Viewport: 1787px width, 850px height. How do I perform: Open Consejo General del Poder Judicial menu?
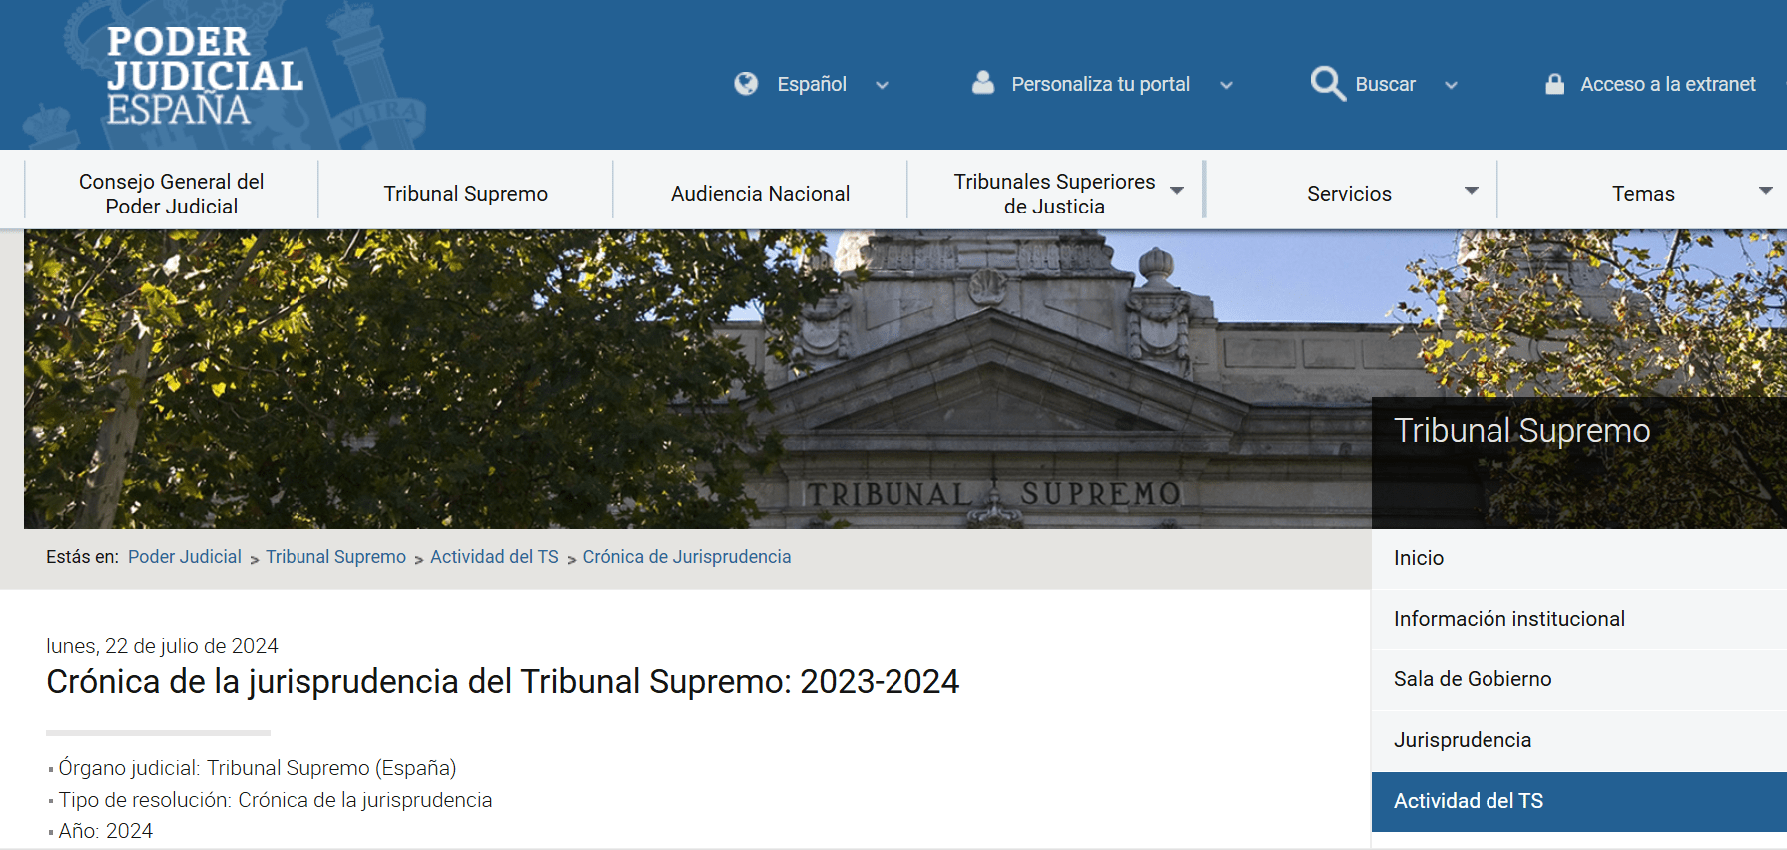click(x=172, y=194)
